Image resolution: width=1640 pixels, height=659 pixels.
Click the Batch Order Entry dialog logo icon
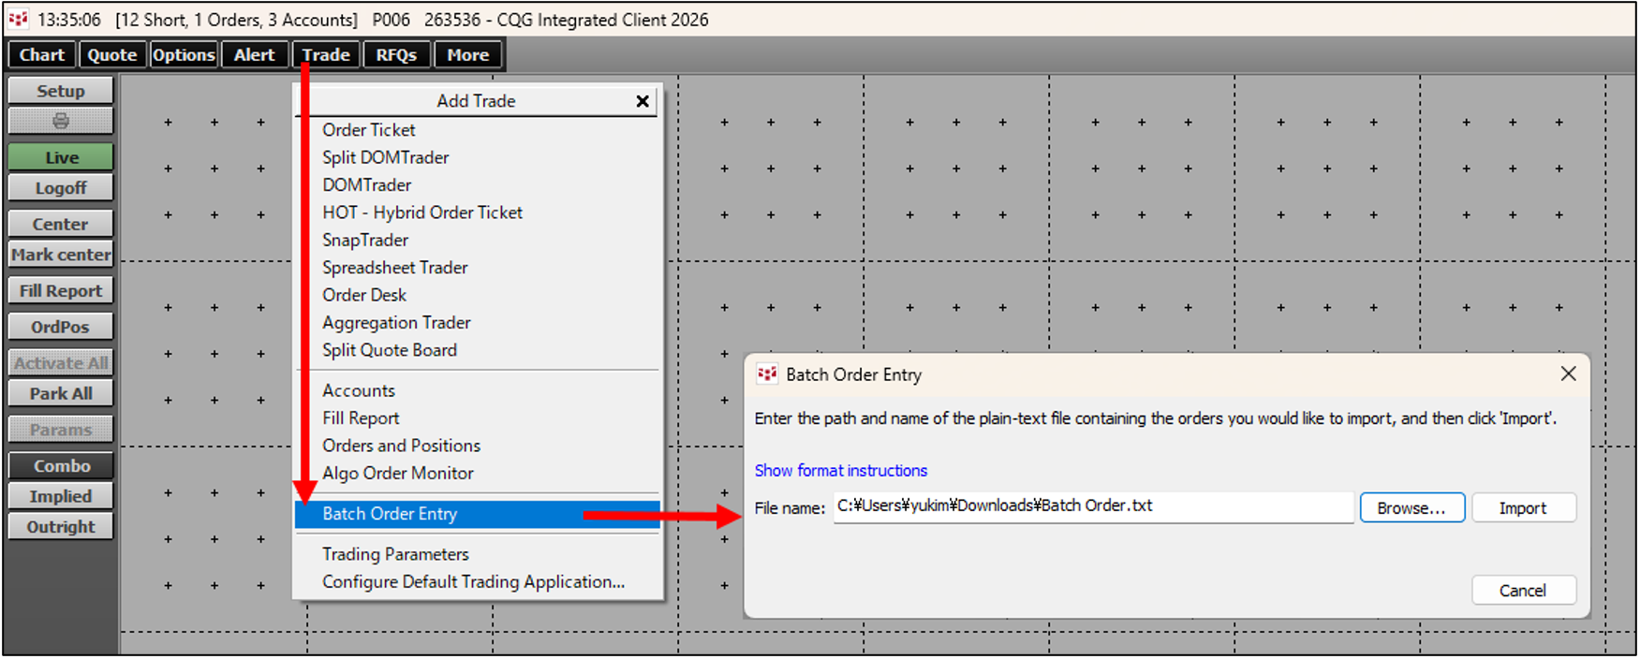[767, 374]
